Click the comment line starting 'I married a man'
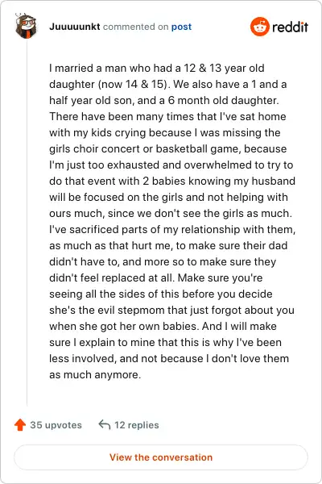This screenshot has width=322, height=484. pos(156,68)
